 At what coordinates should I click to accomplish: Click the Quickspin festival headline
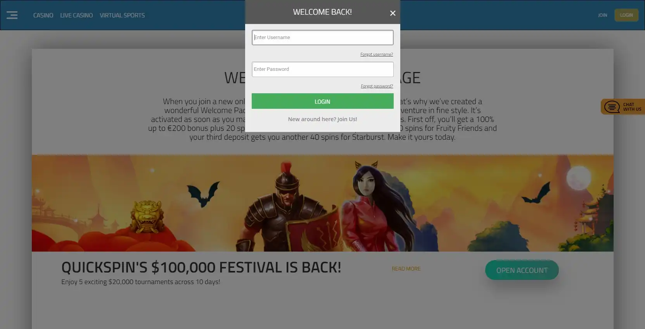[x=201, y=267]
